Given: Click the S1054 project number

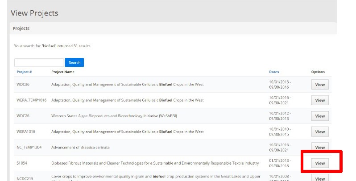Looking at the screenshot, I should [x=21, y=163].
